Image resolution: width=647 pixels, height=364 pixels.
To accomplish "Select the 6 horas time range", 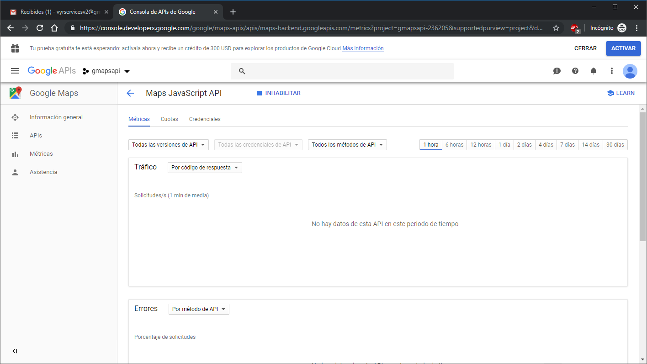I will click(x=454, y=145).
